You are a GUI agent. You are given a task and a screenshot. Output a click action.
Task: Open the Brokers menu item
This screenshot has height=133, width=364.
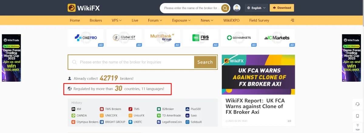[x=96, y=20]
